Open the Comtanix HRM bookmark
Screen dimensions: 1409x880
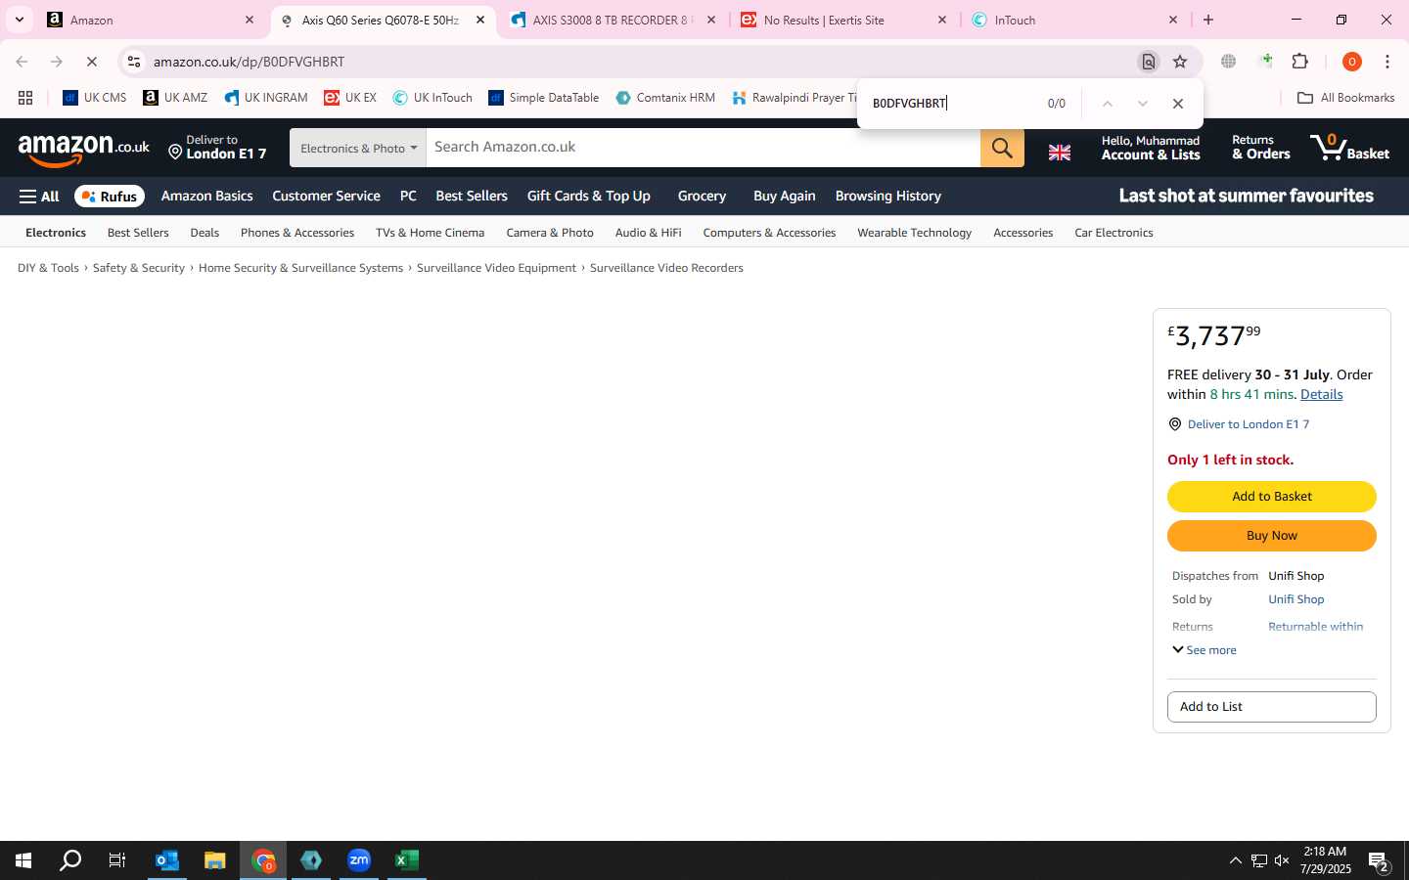click(x=665, y=98)
